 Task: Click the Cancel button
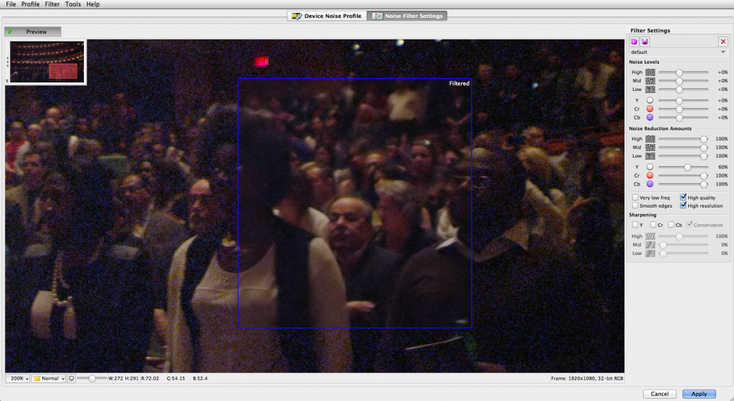coord(659,394)
